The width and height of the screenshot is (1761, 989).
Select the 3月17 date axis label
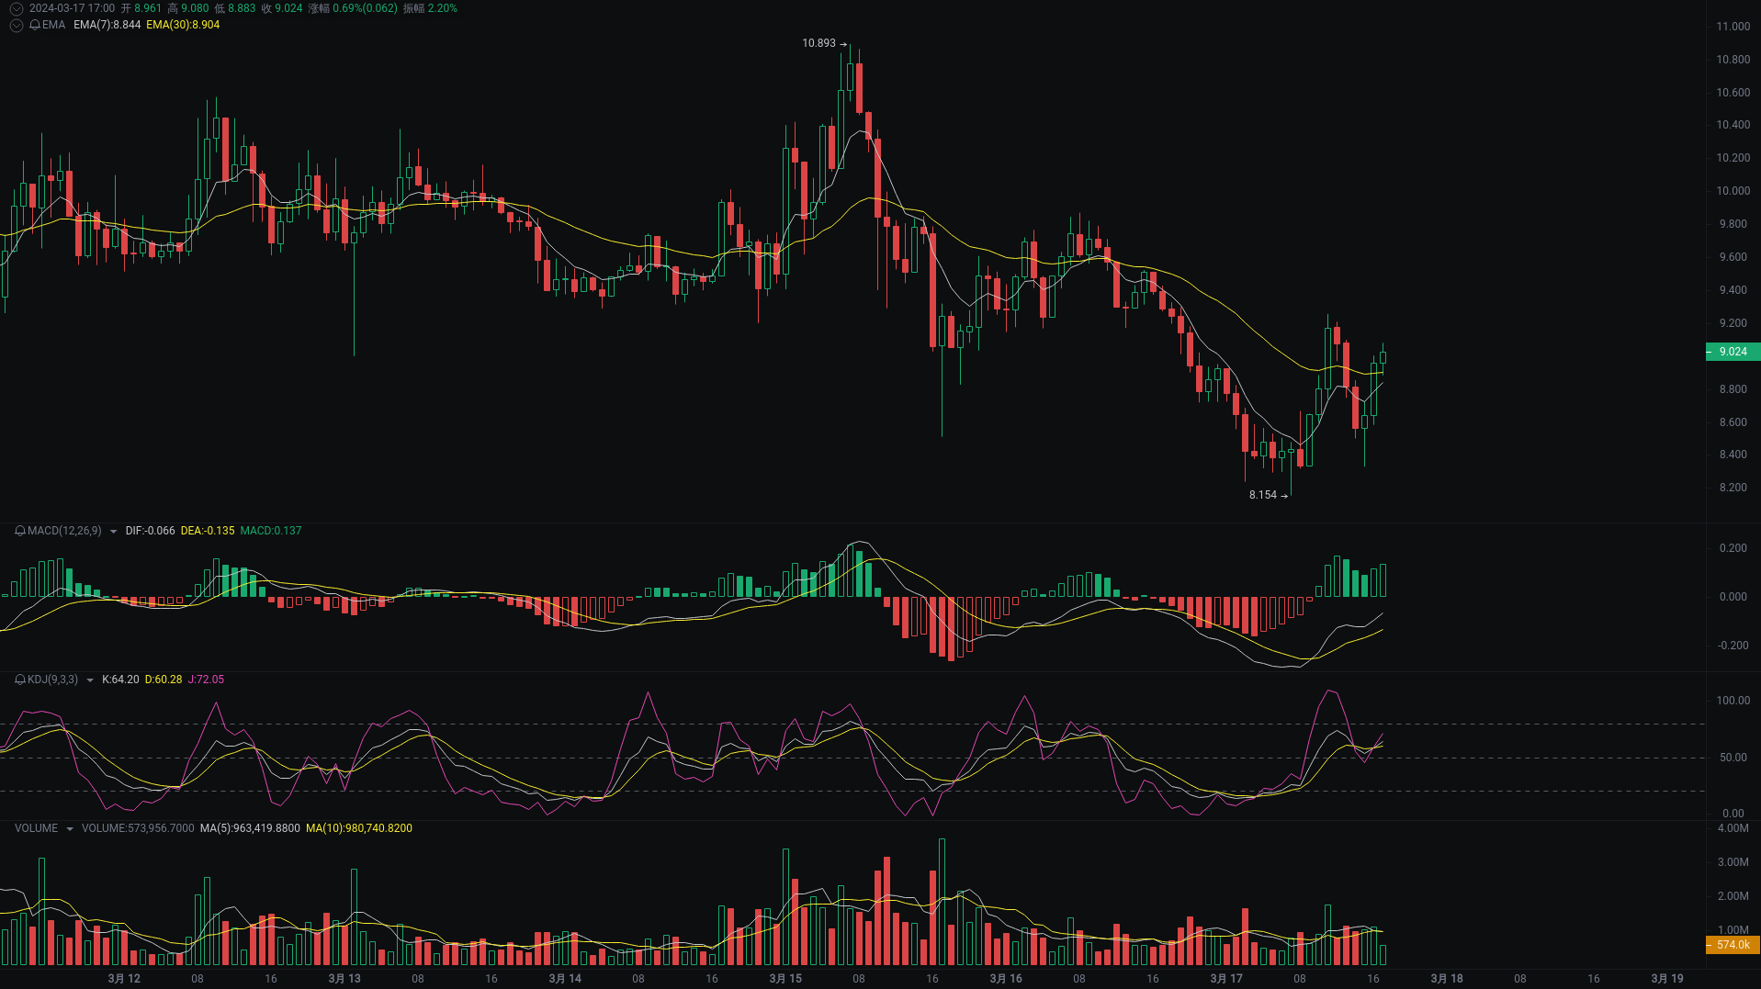1225,978
